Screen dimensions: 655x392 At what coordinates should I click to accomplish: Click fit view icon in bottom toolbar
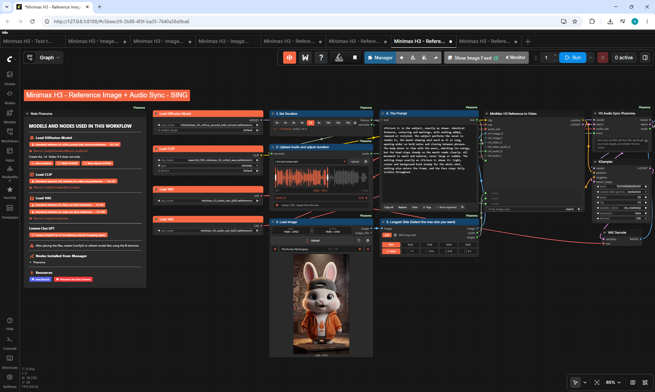coord(597,382)
